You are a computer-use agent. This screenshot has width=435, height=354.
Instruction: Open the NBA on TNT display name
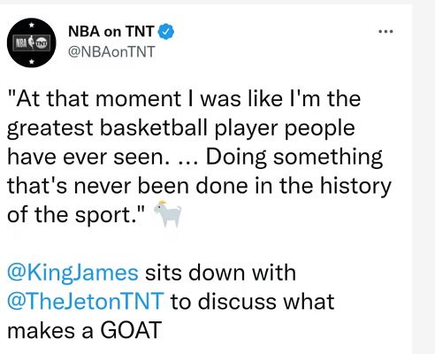[111, 31]
